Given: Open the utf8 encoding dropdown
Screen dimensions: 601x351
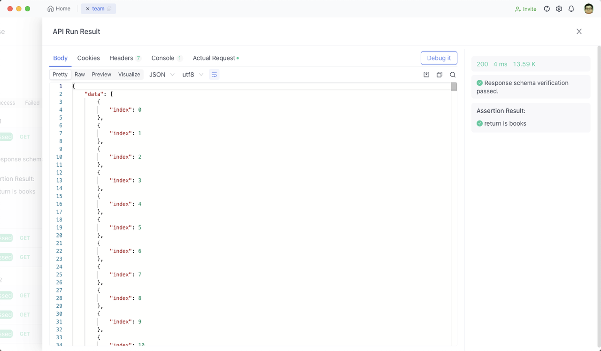Looking at the screenshot, I should click(x=193, y=75).
